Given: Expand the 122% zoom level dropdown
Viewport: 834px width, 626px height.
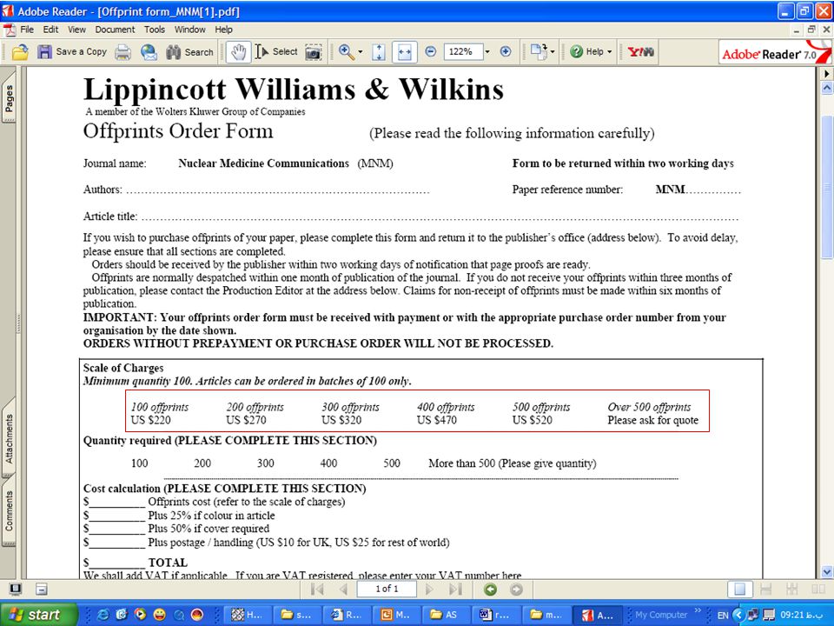Looking at the screenshot, I should pyautogui.click(x=487, y=51).
